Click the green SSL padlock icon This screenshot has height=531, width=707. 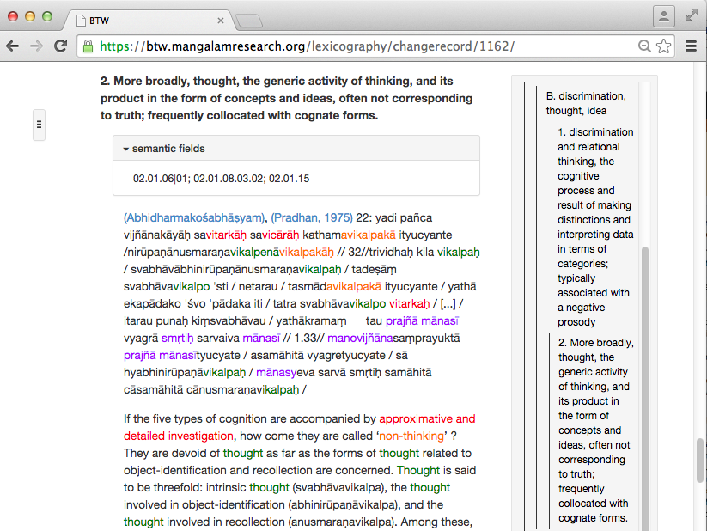88,46
